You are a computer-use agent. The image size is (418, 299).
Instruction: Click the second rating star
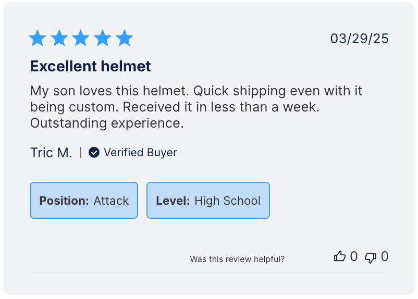(x=59, y=38)
